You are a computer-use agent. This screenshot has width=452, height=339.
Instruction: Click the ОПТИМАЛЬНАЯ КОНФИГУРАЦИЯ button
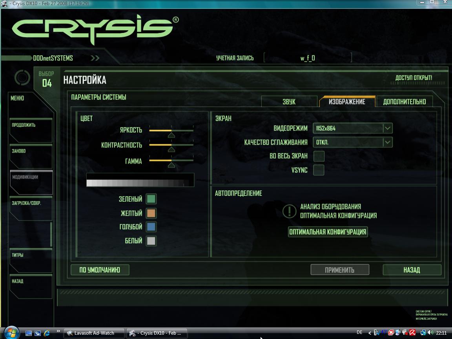pos(328,232)
